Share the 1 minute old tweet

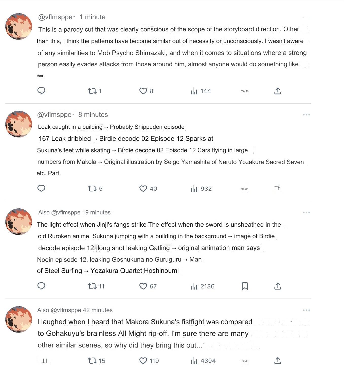[x=278, y=91]
